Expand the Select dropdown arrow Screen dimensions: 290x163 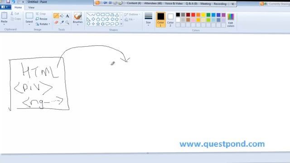pyautogui.click(x=29, y=24)
